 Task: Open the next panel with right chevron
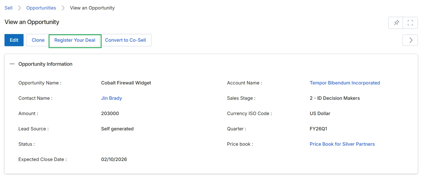(410, 40)
